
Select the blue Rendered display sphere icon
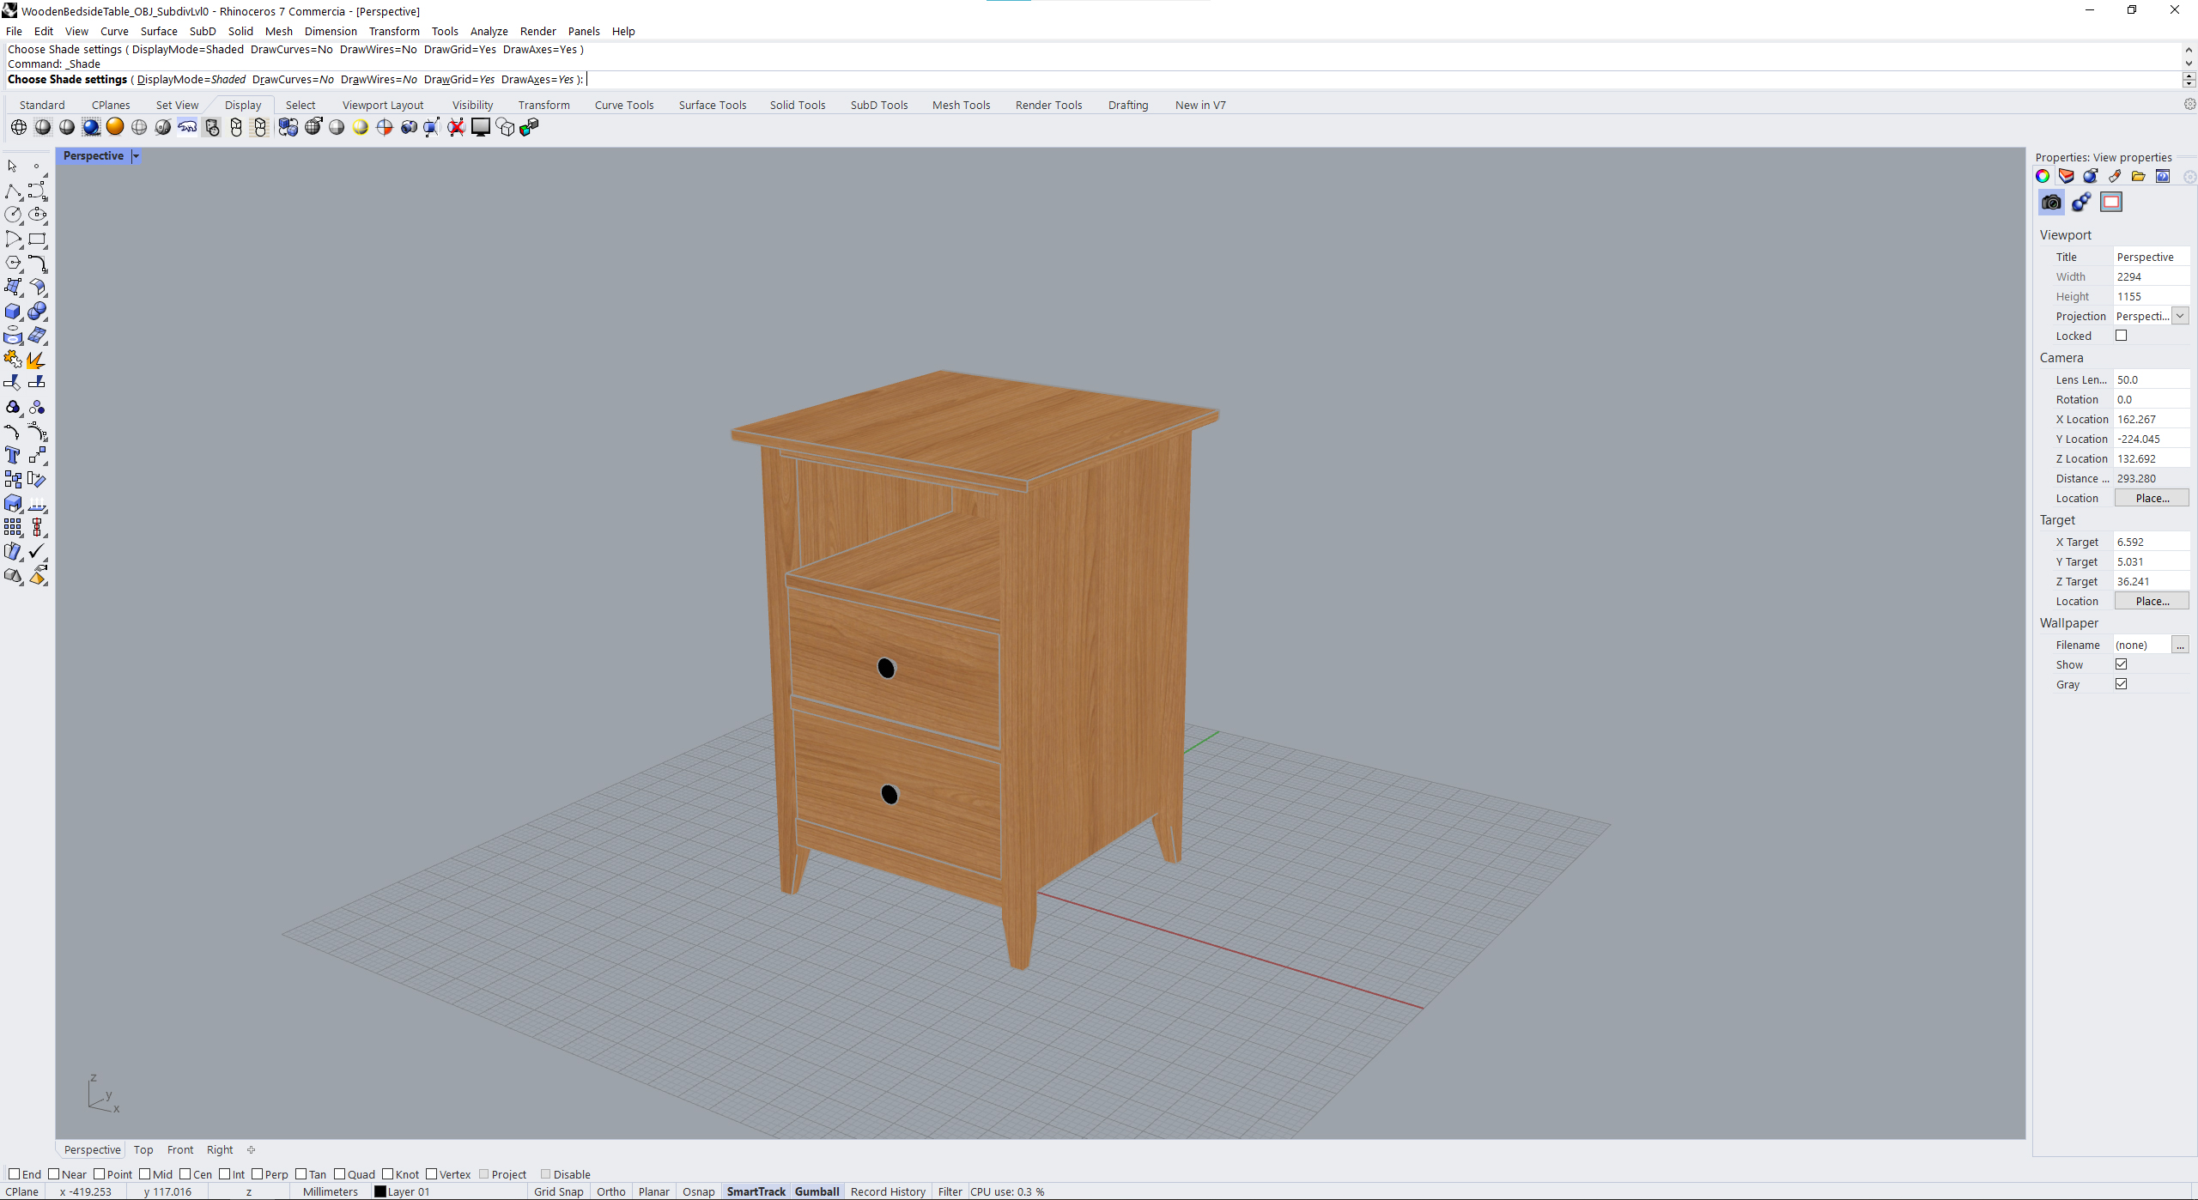[91, 127]
